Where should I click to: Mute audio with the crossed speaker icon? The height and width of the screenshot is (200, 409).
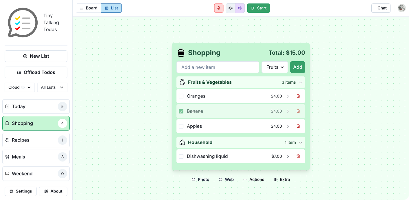[x=240, y=8]
